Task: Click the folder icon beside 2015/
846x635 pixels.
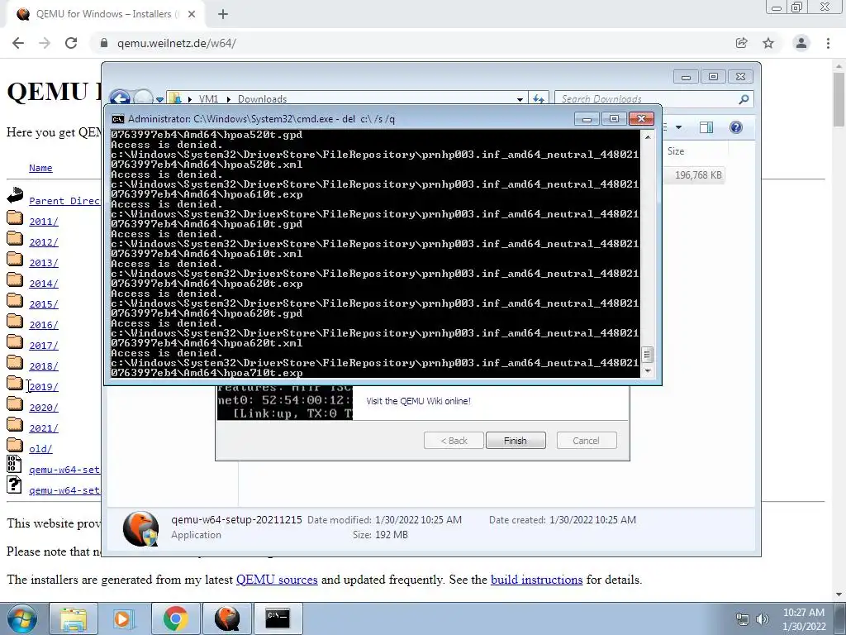Action: [15, 300]
